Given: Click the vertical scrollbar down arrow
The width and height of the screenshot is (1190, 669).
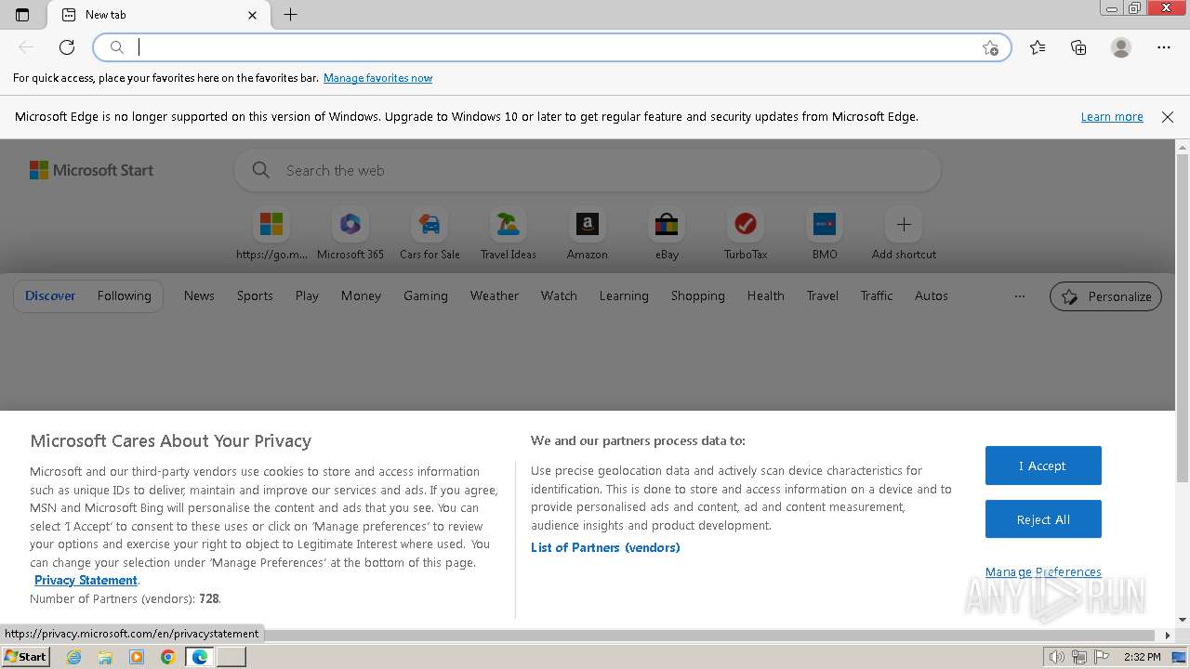Looking at the screenshot, I should coord(1183,620).
